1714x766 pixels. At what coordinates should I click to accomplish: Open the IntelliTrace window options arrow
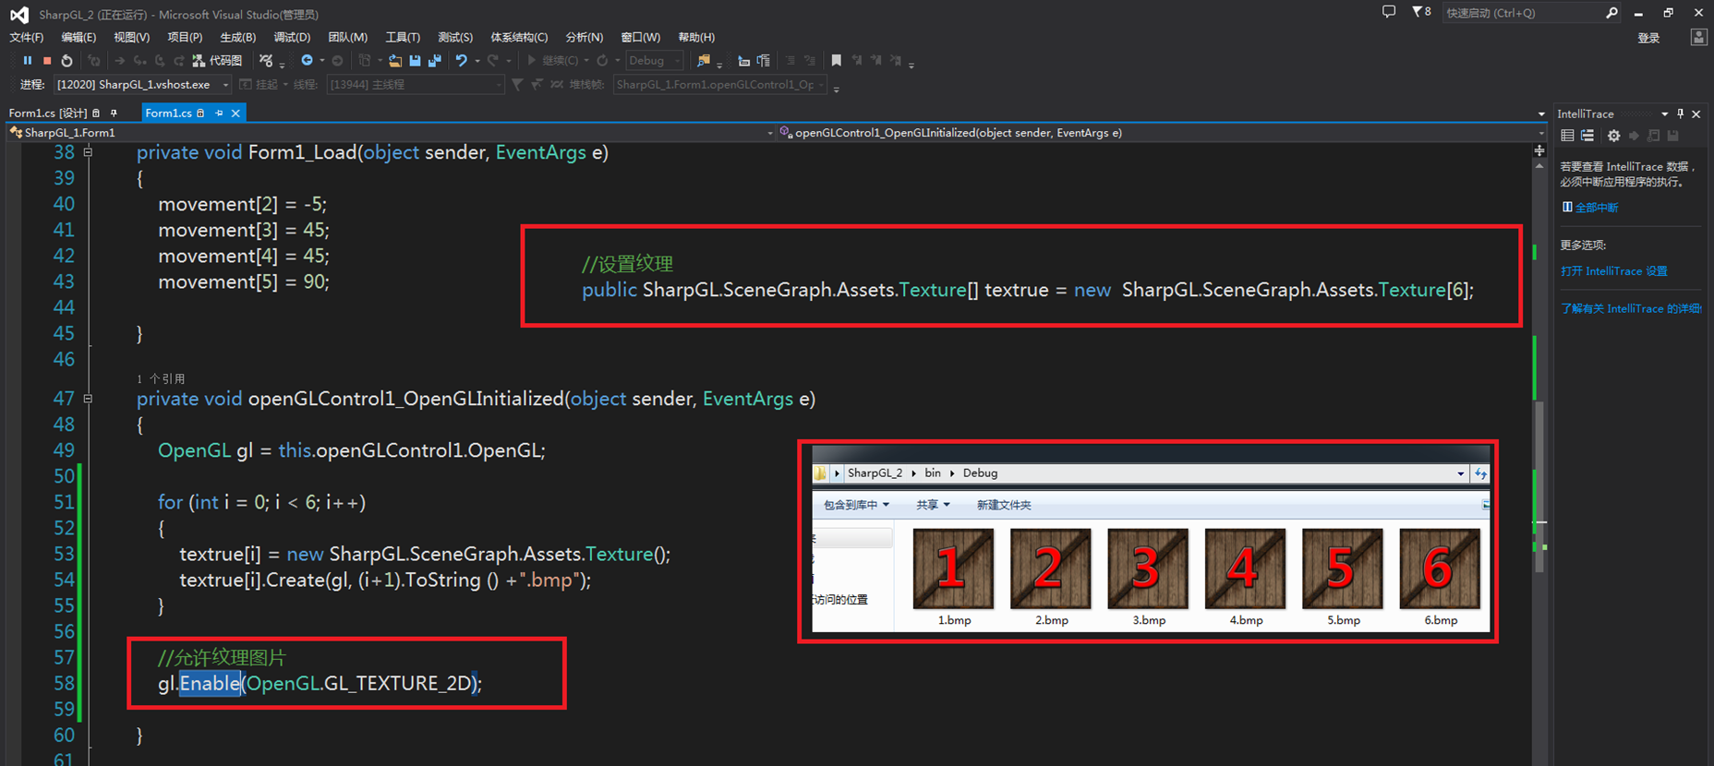[1664, 114]
